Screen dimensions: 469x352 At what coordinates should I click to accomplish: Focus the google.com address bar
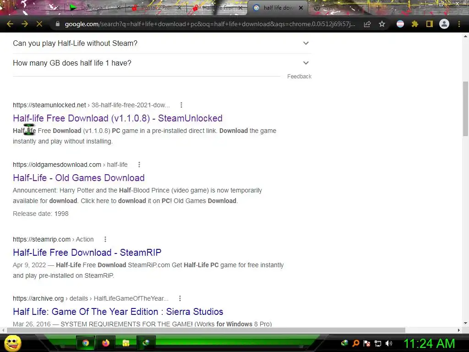pos(209,24)
